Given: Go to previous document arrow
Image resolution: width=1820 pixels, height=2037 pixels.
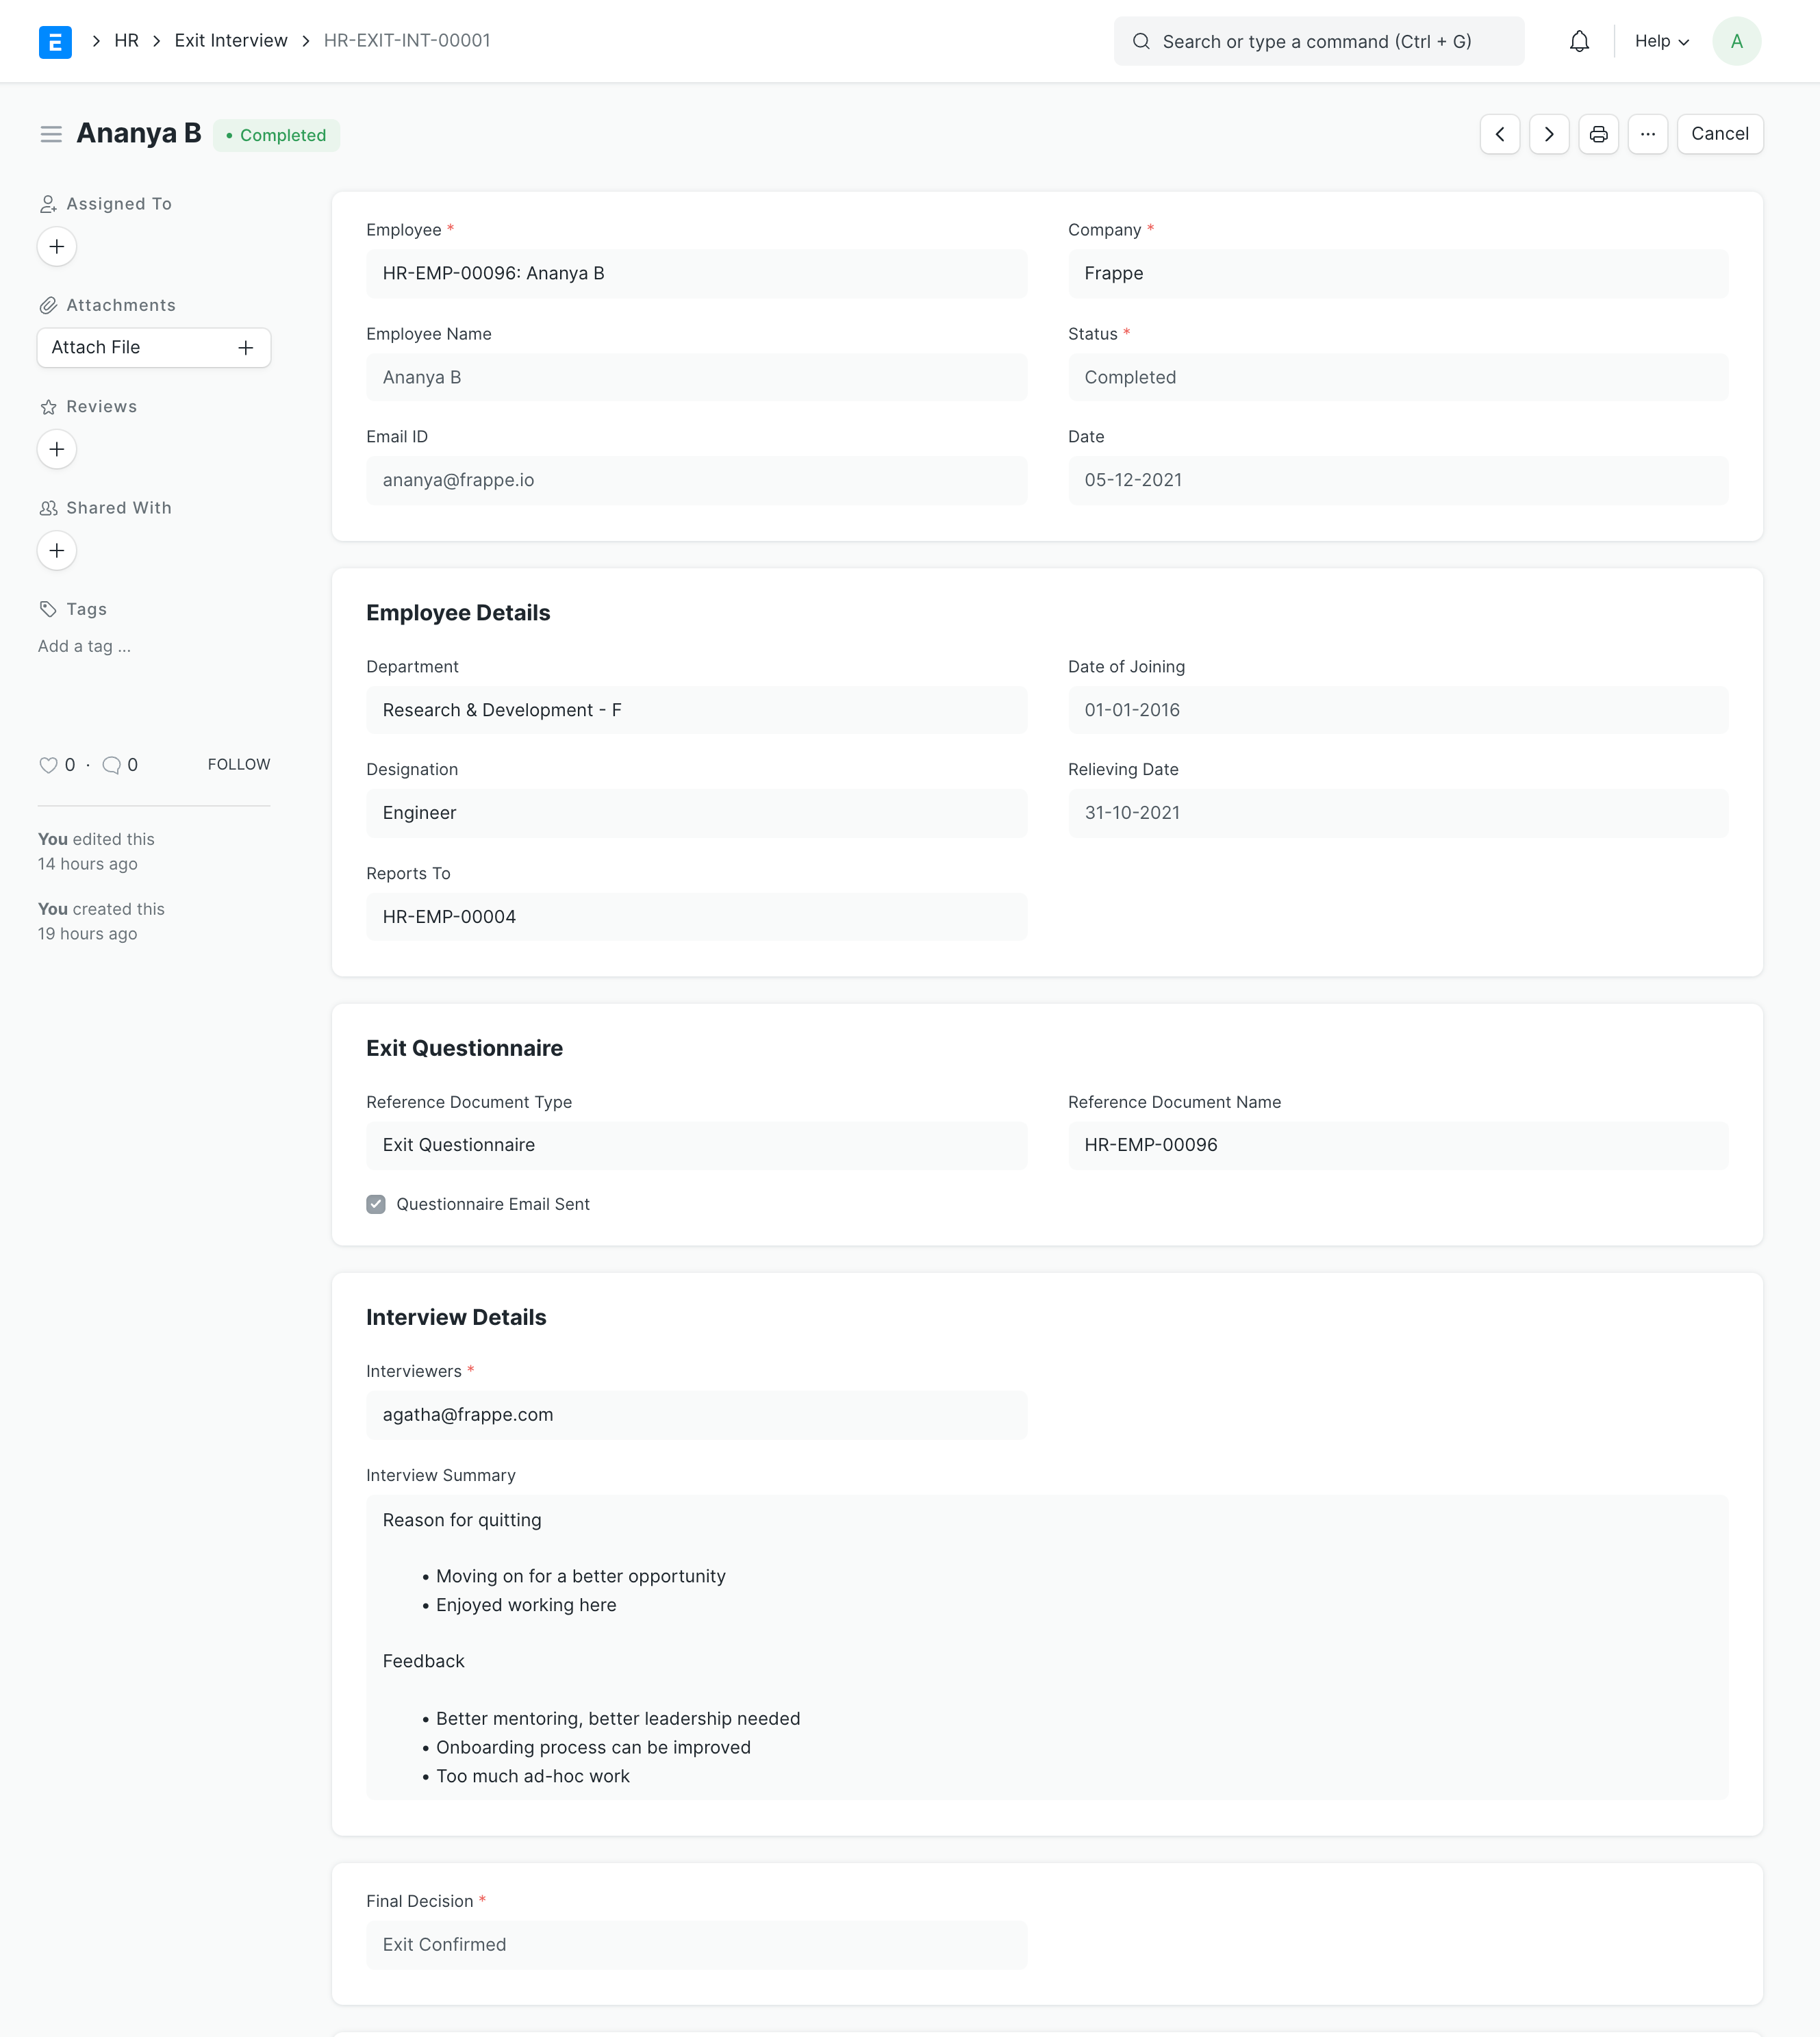Looking at the screenshot, I should tap(1499, 134).
